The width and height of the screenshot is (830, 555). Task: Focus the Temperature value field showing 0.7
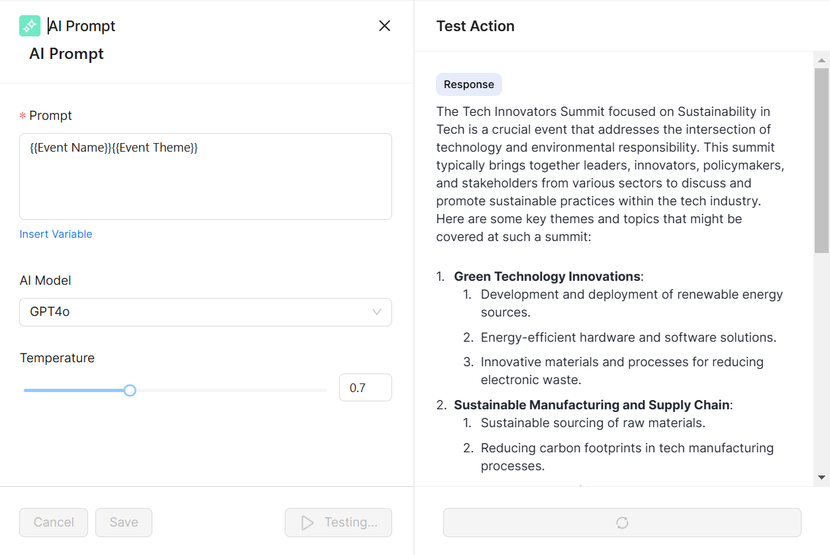[365, 387]
